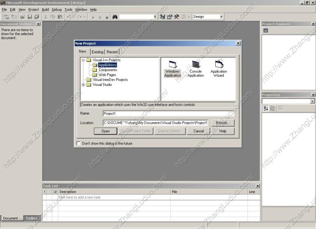Image resolution: width=316 pixels, height=229 pixels.
Task: Click the Save (floppy disk) toolbar icon
Action: point(30,17)
